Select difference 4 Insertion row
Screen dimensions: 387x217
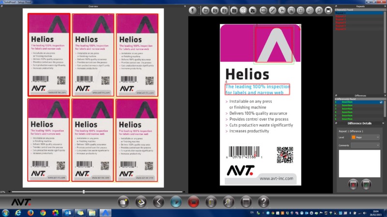click(359, 112)
